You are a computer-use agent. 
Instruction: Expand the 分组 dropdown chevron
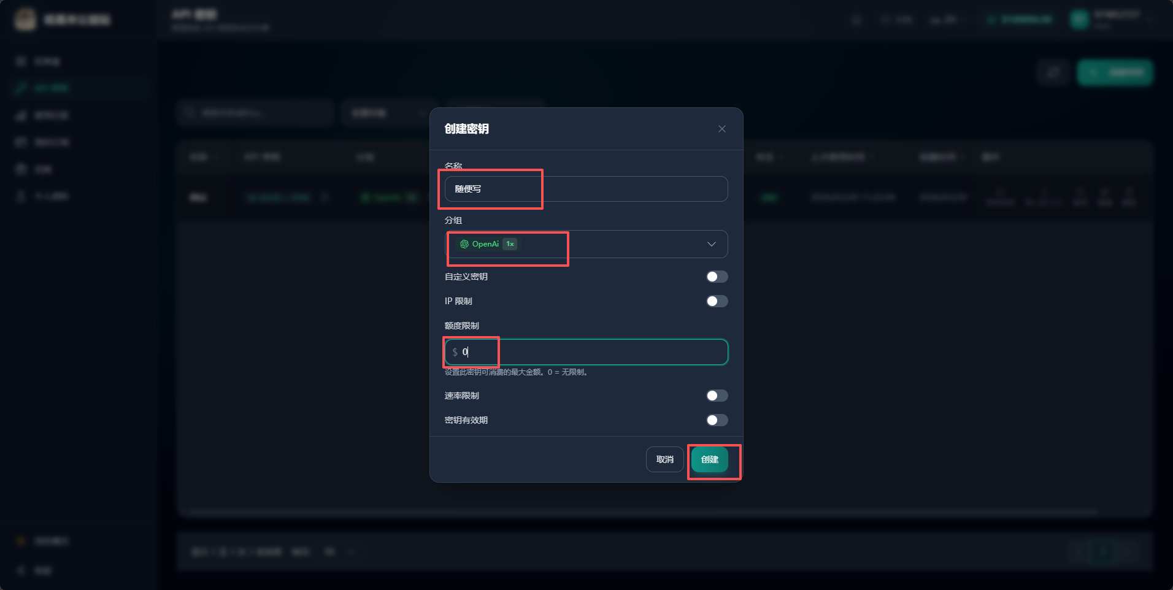(712, 244)
